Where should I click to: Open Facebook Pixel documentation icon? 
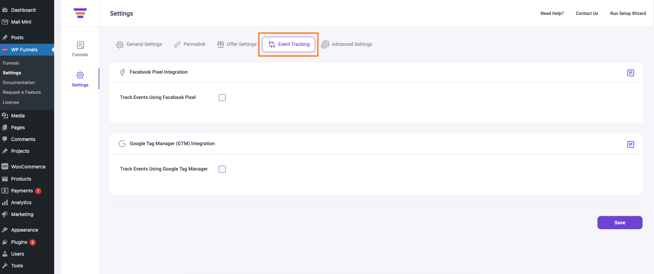point(631,73)
